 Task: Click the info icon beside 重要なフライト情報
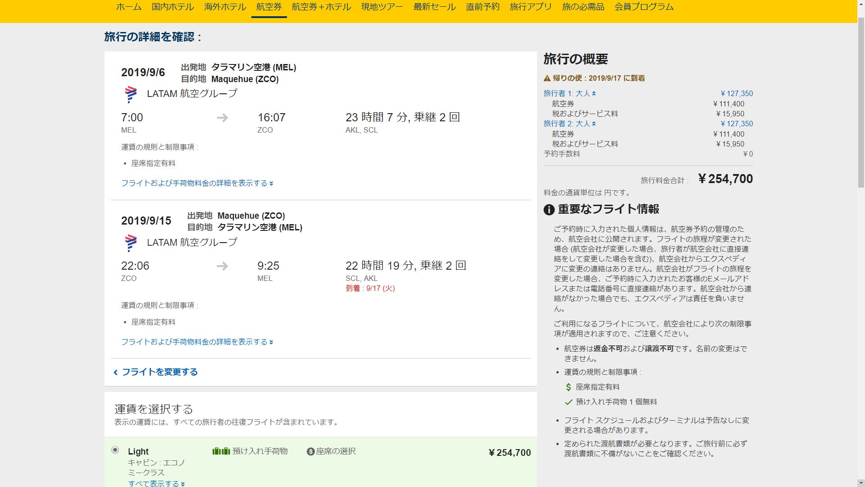click(549, 210)
